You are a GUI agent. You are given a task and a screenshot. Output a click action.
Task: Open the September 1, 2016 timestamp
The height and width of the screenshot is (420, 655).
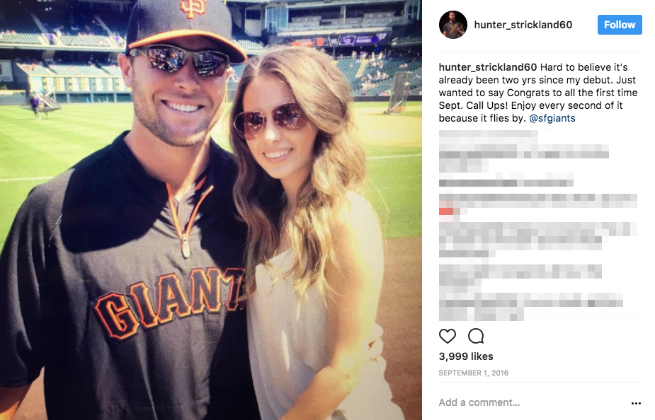[x=473, y=373]
